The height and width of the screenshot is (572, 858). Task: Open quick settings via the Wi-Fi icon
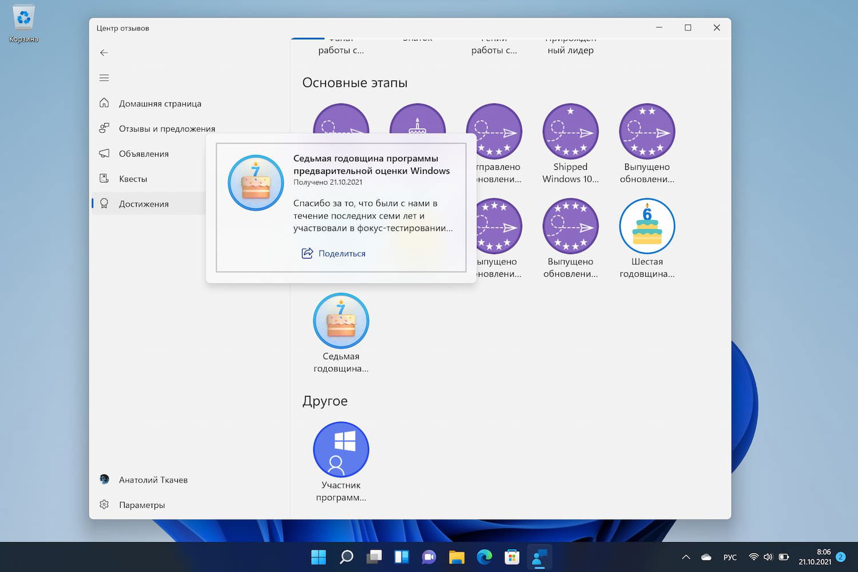pos(754,557)
